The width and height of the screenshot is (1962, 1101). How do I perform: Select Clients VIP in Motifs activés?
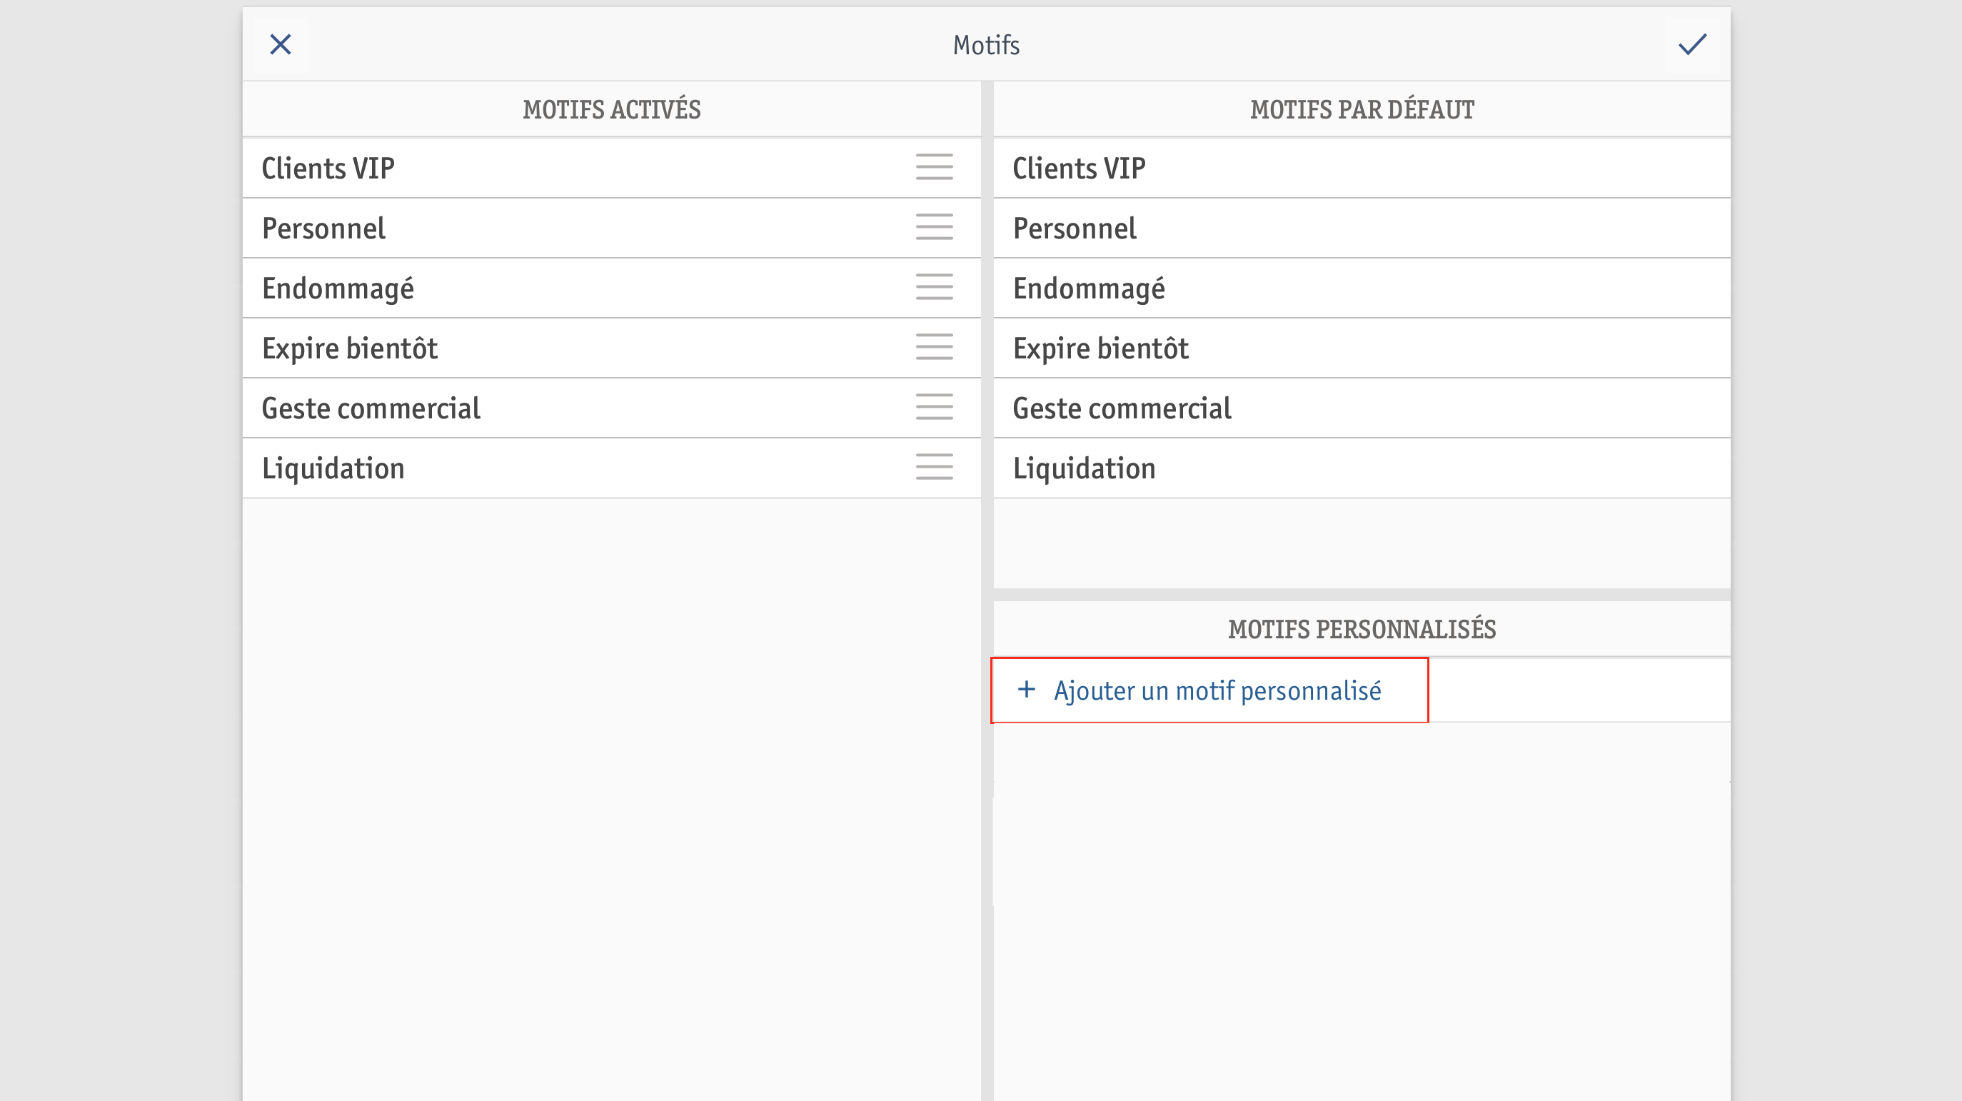[x=612, y=168]
